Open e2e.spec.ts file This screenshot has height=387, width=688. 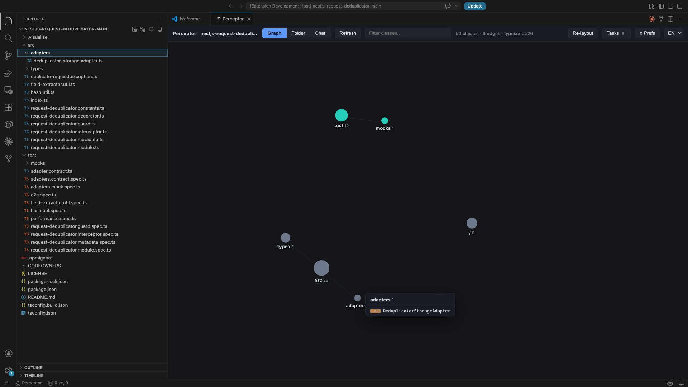[93, 195]
